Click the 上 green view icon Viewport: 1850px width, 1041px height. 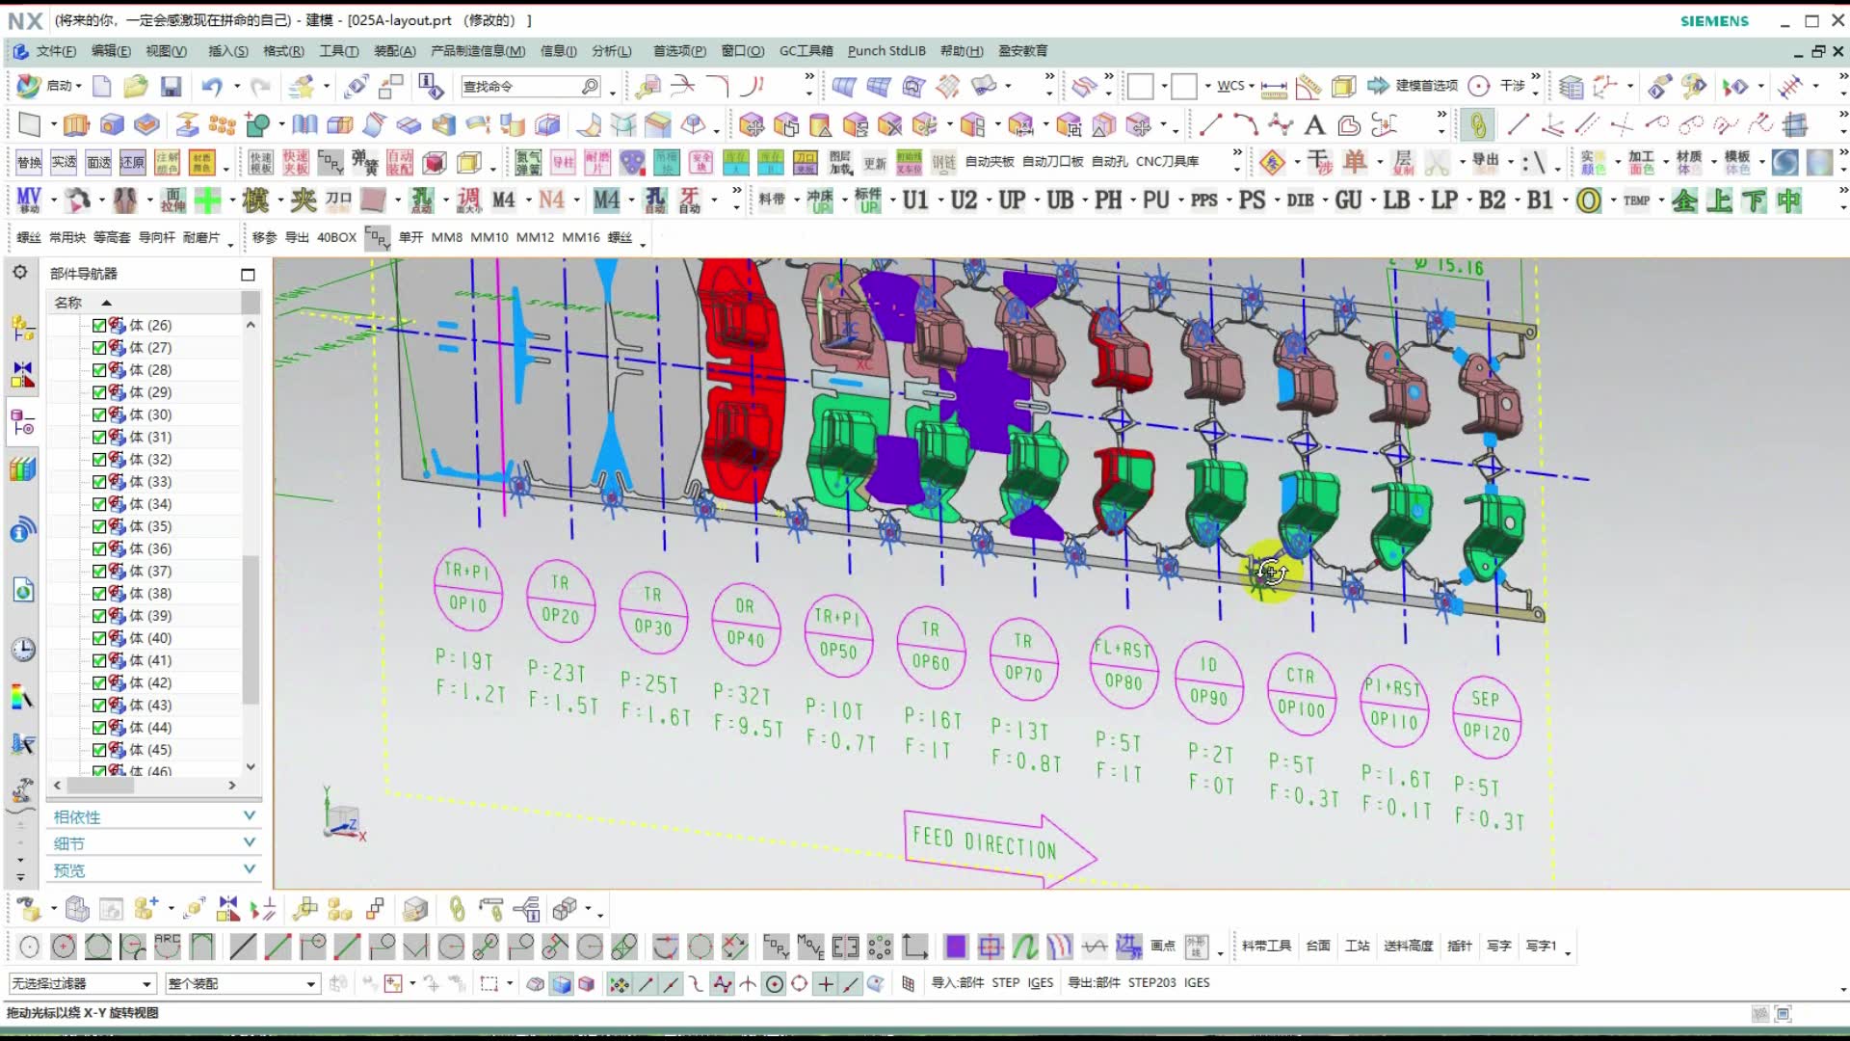(x=1719, y=200)
